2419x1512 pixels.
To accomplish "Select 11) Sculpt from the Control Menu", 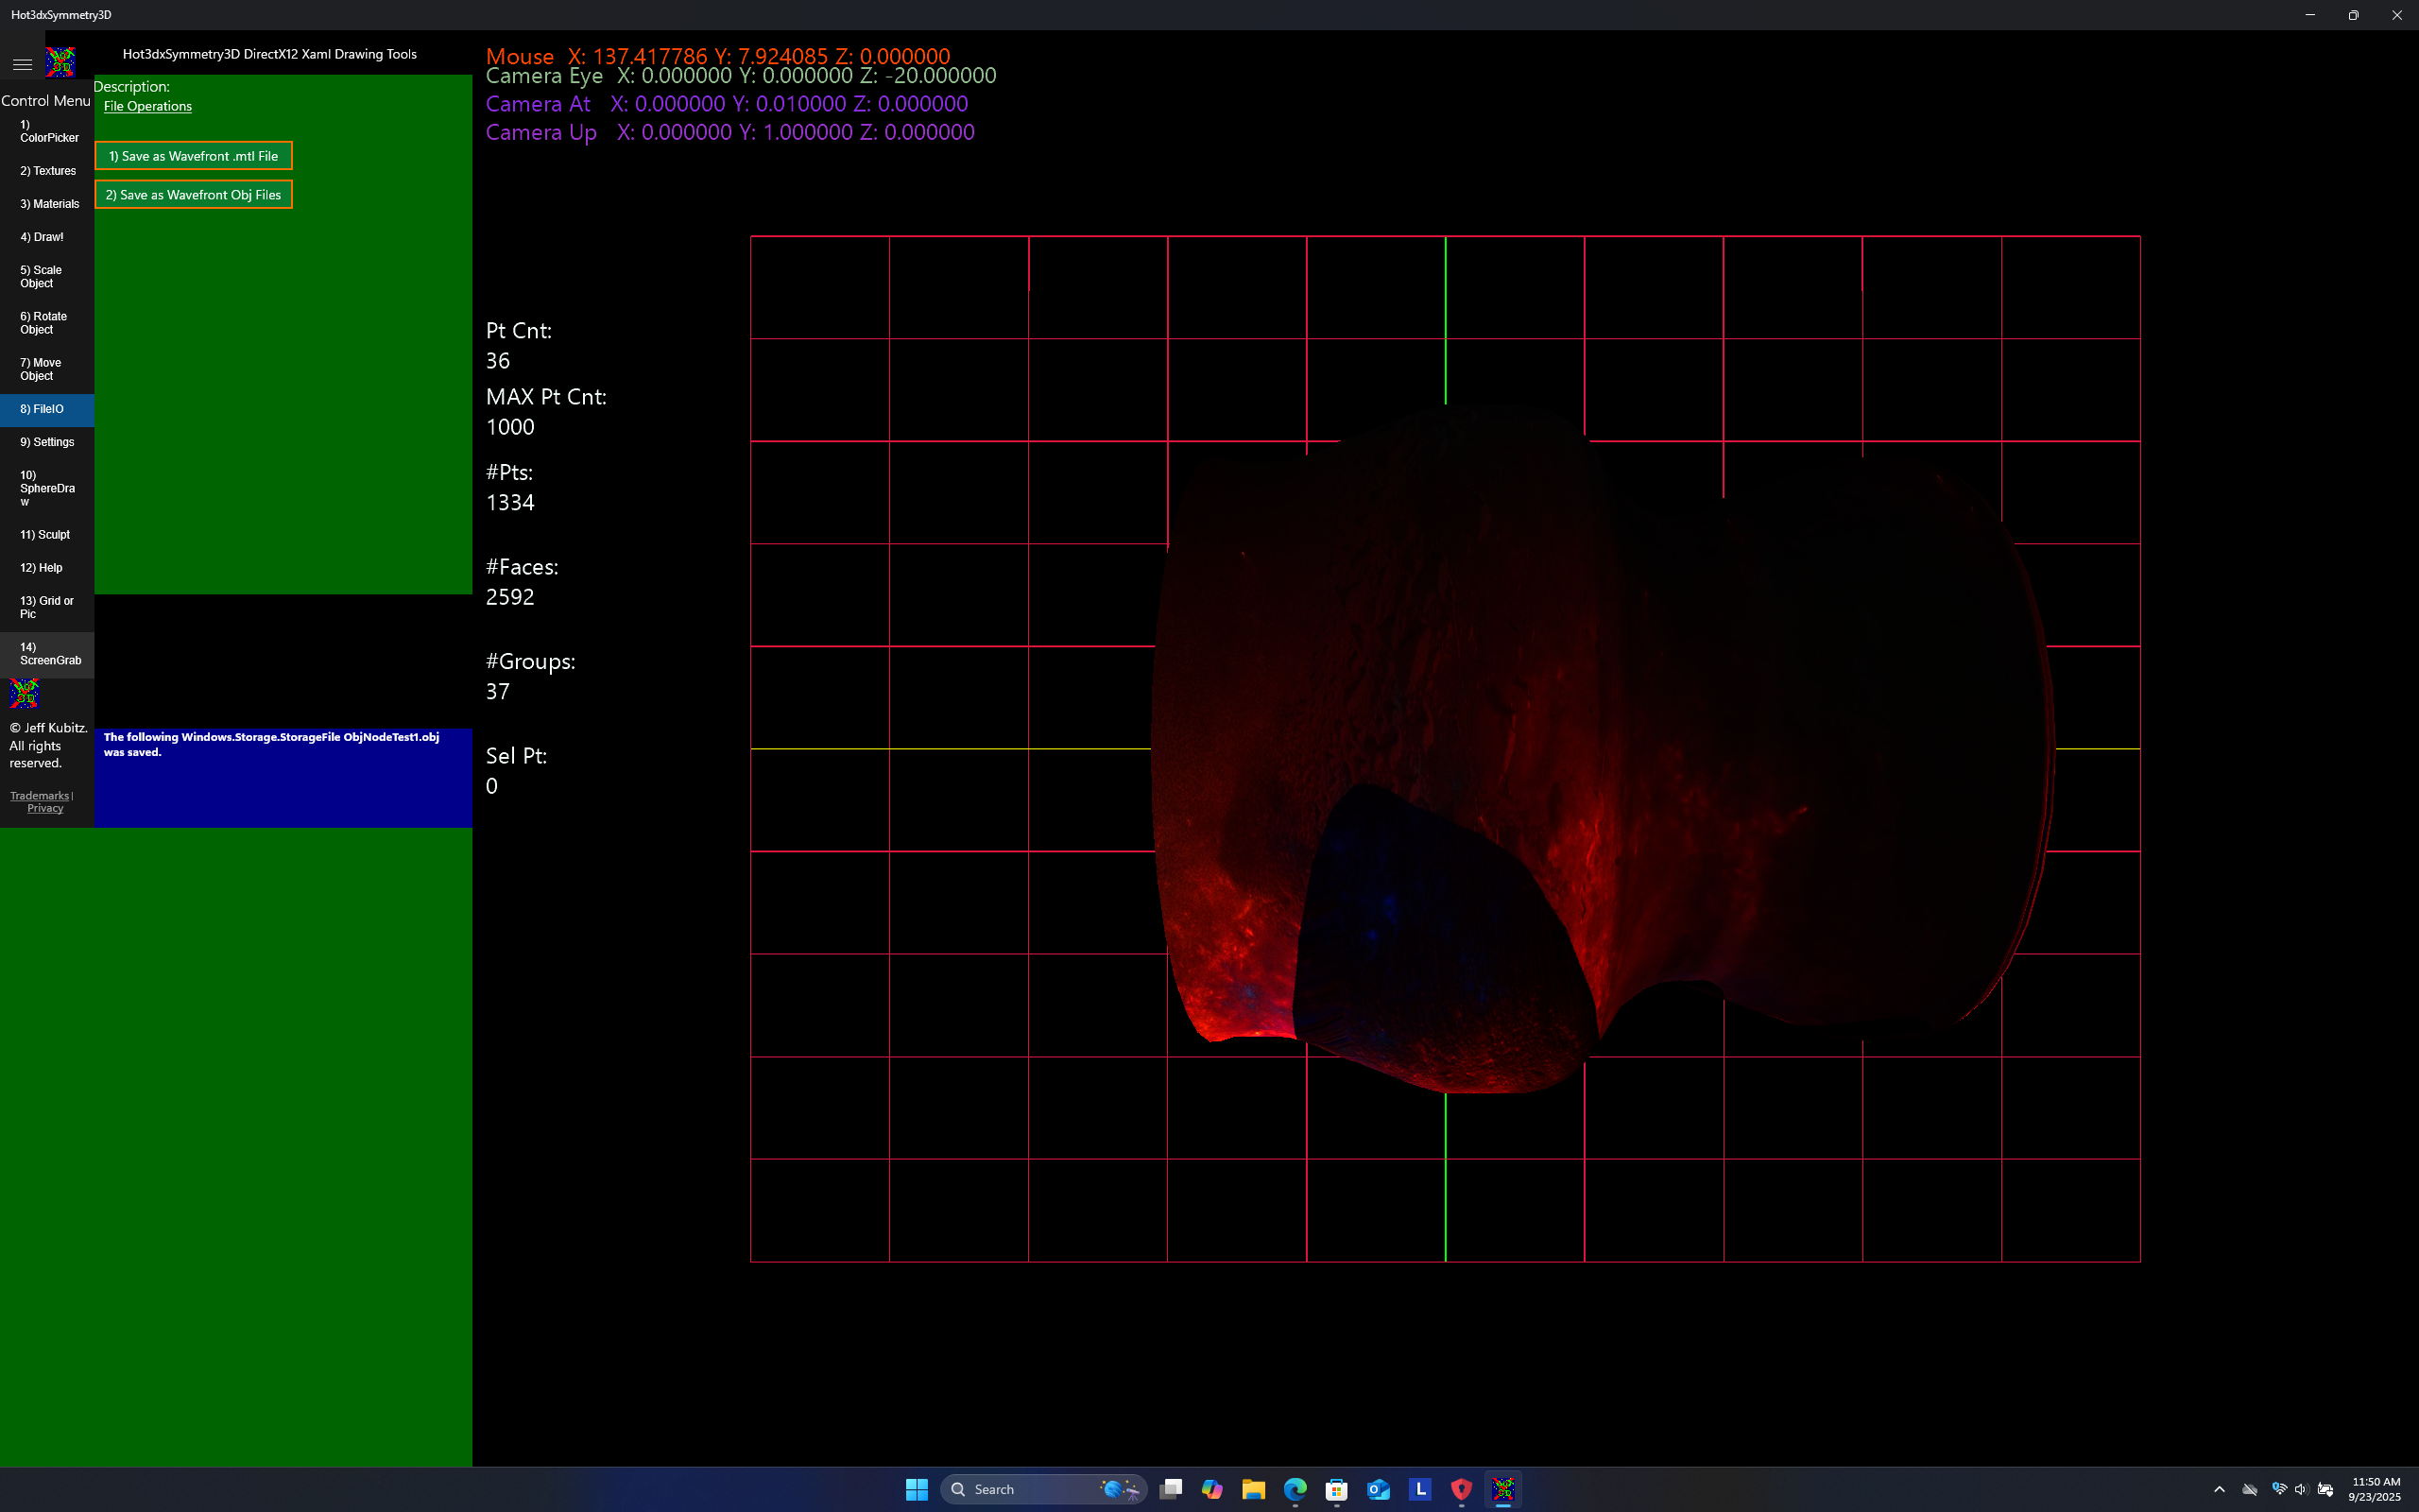I will pos(45,534).
